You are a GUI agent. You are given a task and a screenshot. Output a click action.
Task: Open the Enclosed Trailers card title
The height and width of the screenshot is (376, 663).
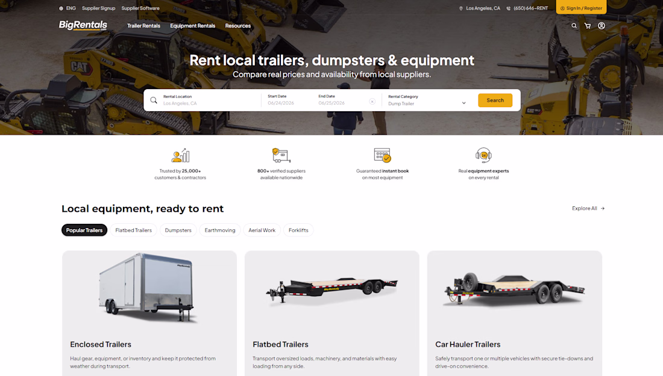tap(101, 344)
